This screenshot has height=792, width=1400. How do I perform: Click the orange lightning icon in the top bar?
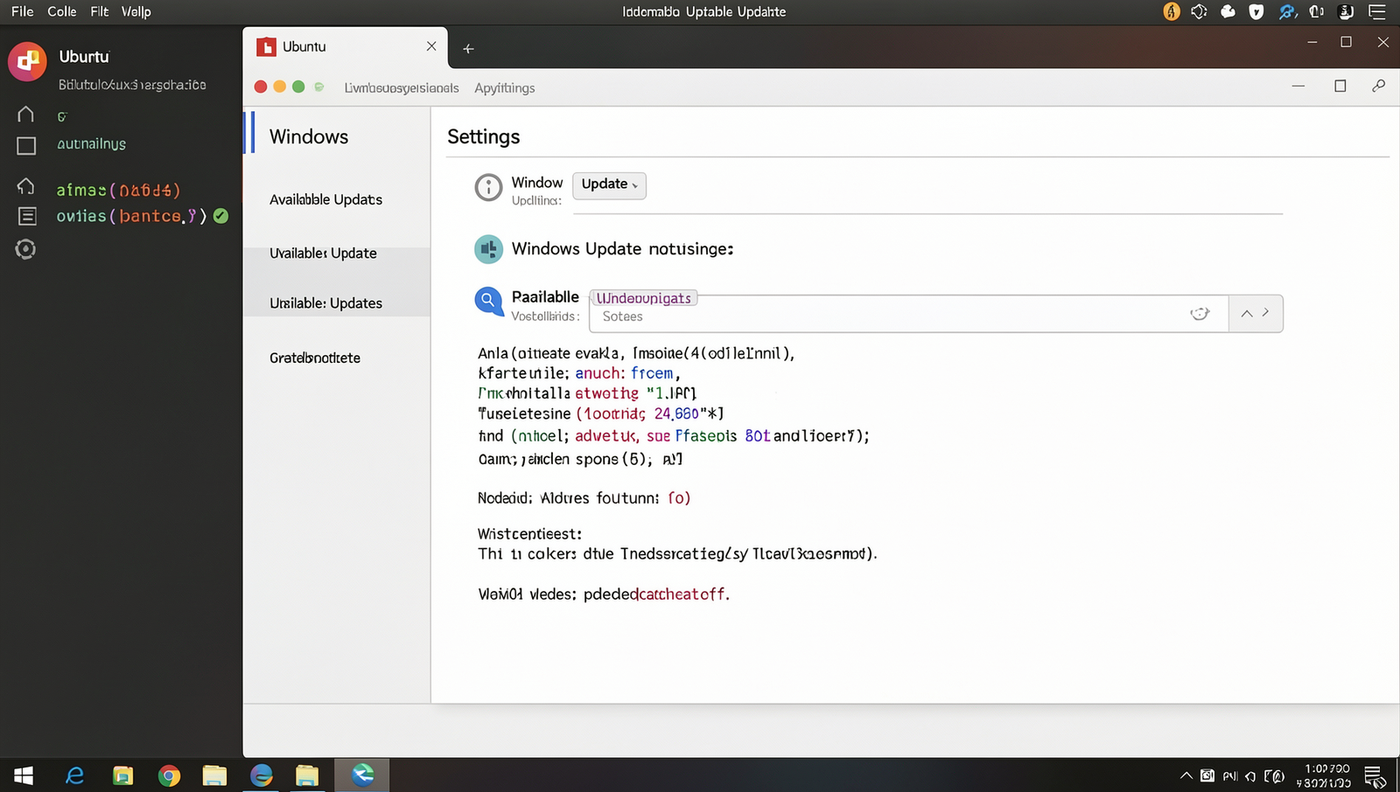(x=1172, y=11)
